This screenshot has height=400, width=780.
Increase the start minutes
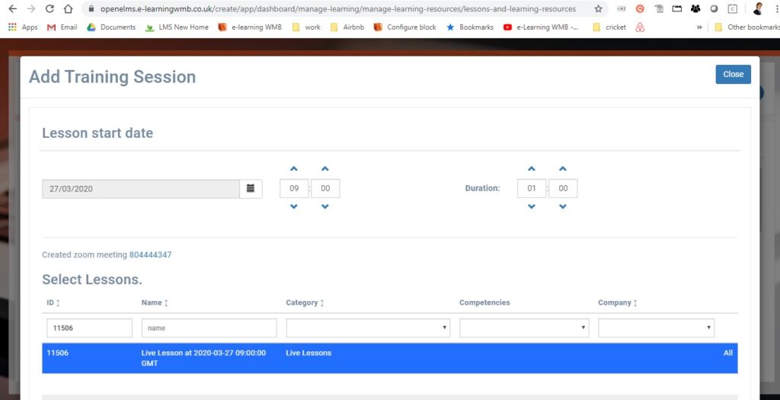pos(324,169)
